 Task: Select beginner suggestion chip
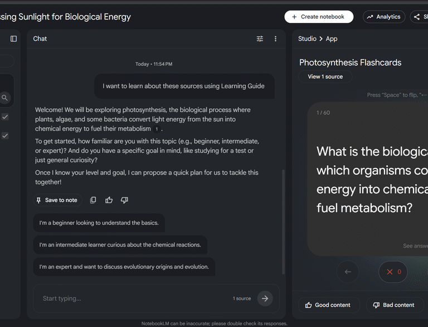(99, 223)
